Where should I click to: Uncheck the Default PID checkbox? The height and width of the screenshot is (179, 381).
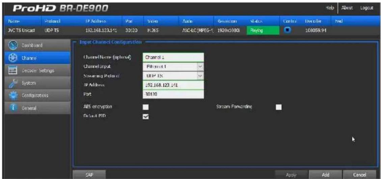pos(146,116)
